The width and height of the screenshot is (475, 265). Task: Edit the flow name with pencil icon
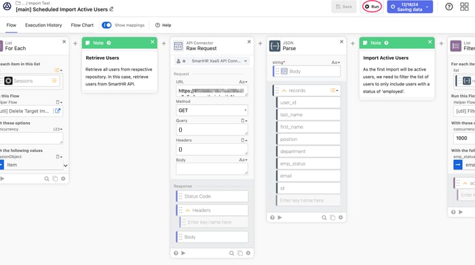[x=111, y=9]
